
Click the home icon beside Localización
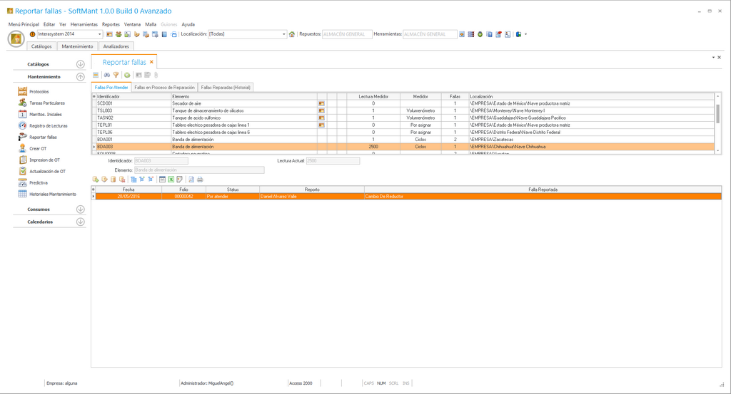(292, 34)
